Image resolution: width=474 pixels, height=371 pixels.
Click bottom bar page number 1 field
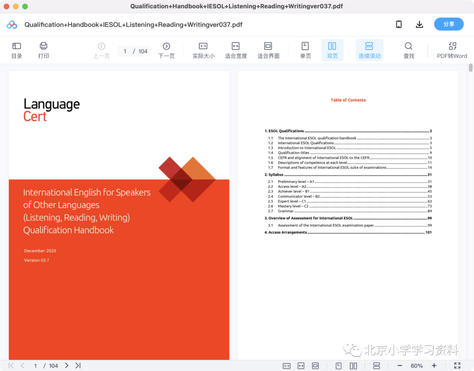click(x=36, y=366)
